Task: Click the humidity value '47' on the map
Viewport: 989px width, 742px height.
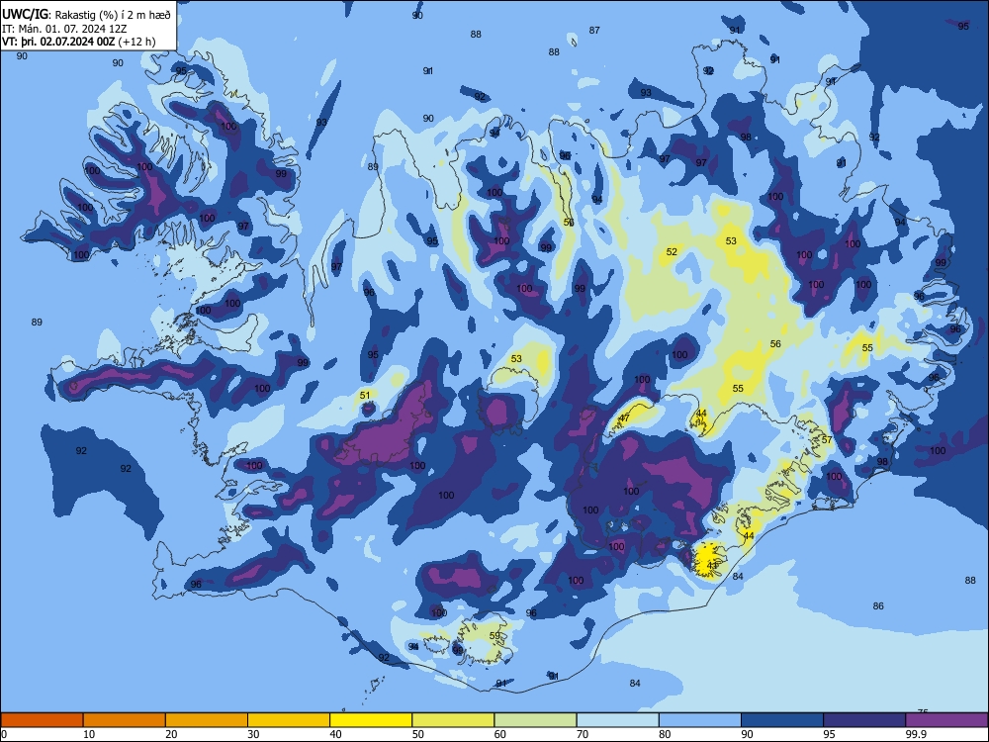Action: tap(624, 418)
